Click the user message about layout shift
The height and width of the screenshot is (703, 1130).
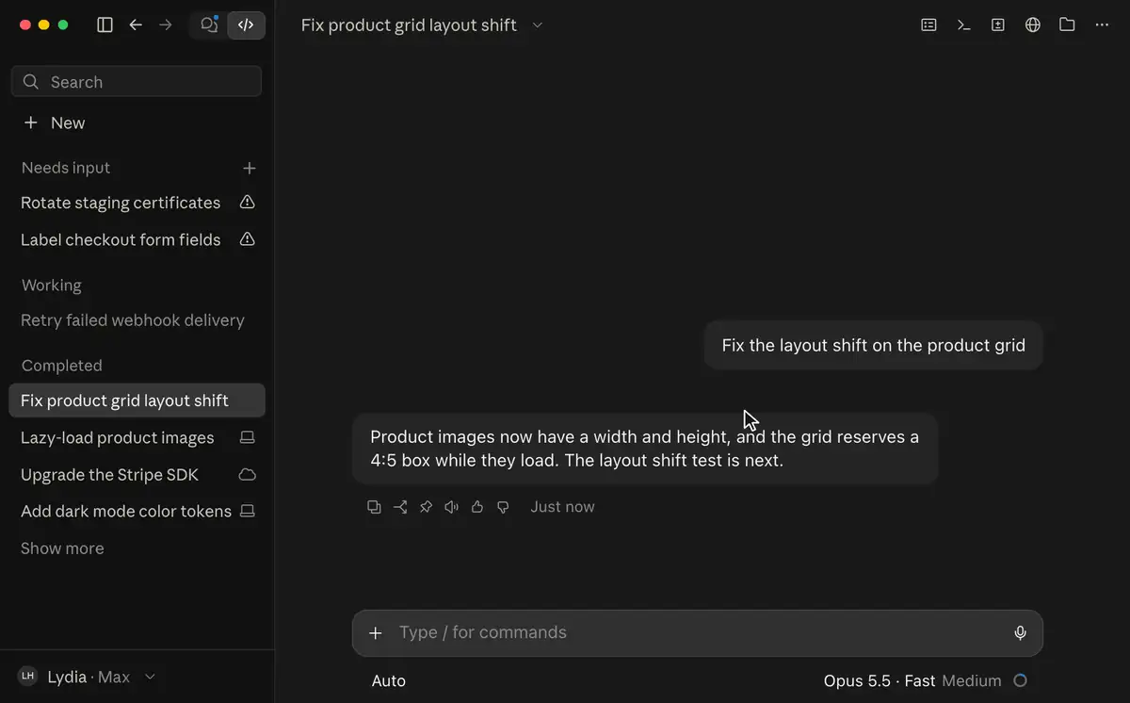874,346
